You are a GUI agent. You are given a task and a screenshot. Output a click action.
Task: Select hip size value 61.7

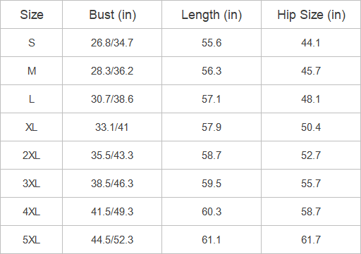tap(311, 240)
